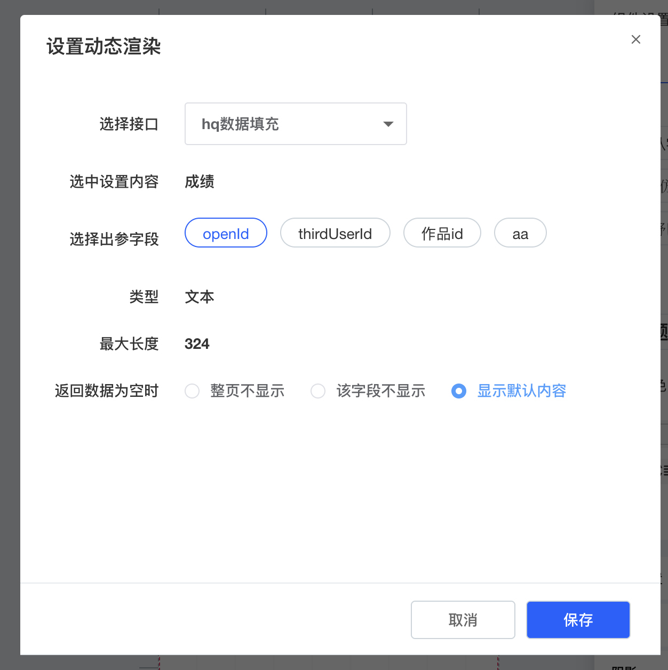Open the hq数据填充 interface selector text

240,124
